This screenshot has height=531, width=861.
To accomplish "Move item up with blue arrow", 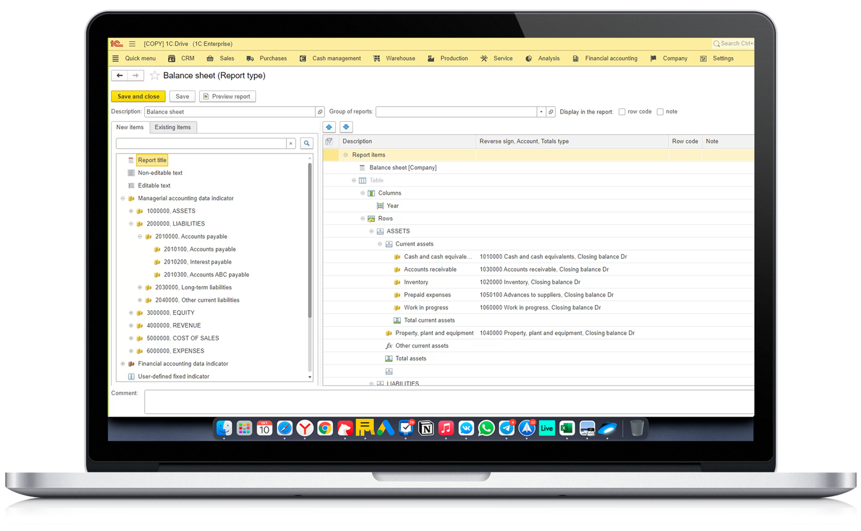I will [329, 127].
